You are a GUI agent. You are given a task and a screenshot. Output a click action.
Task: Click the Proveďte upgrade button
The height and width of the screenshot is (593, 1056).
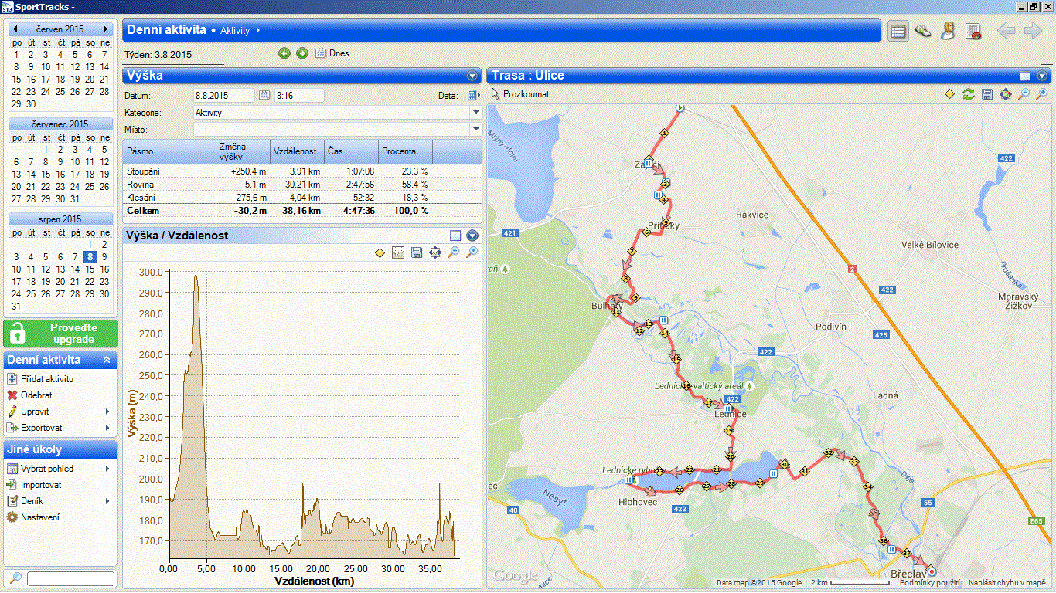click(60, 334)
